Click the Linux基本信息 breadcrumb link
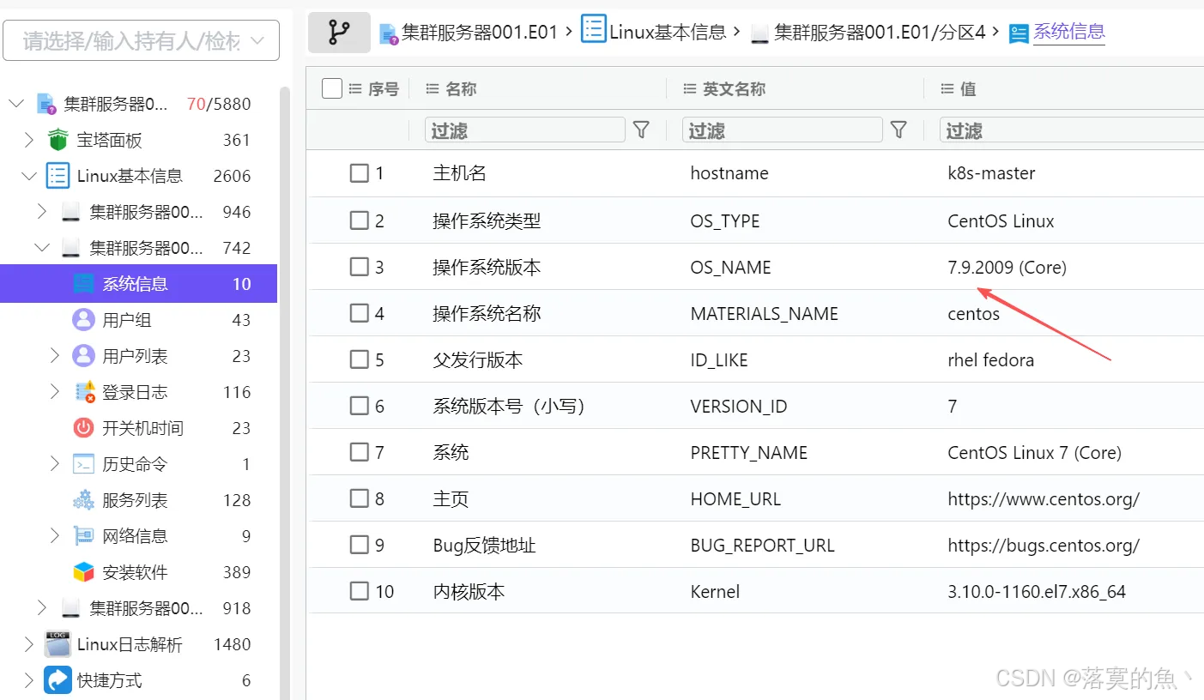The image size is (1204, 700). click(668, 33)
